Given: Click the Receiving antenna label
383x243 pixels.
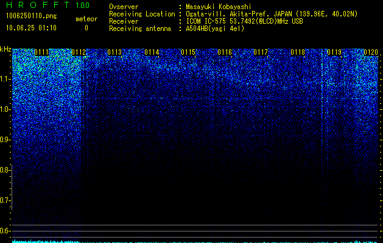Looking at the screenshot, I should tap(140, 29).
